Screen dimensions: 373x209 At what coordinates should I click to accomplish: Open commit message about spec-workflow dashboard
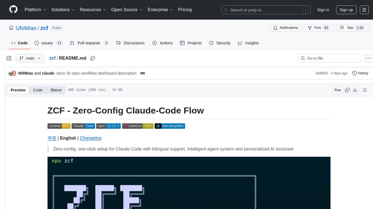96,73
